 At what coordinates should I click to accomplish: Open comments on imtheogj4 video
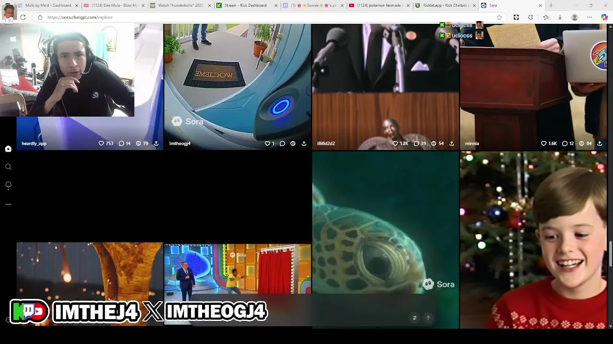282,143
